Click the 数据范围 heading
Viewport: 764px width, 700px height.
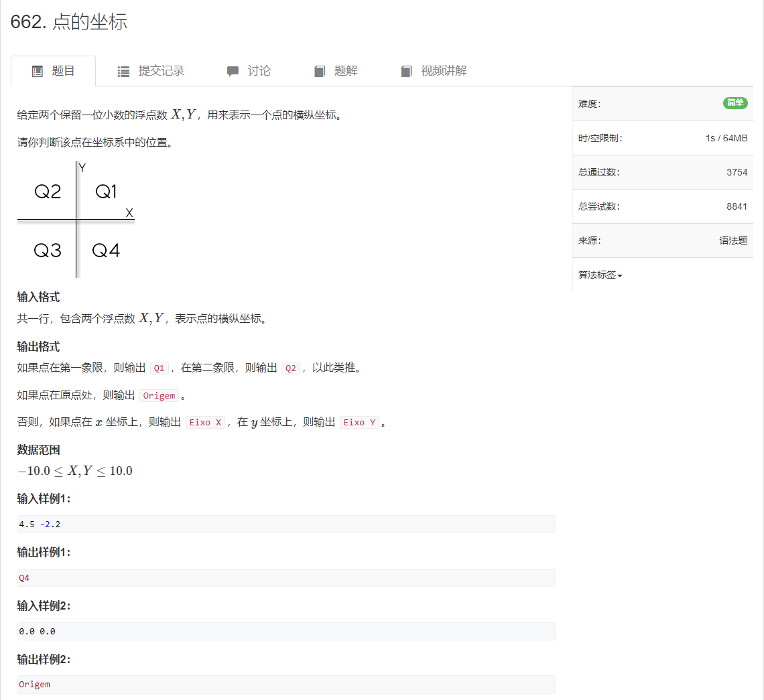pyautogui.click(x=38, y=450)
